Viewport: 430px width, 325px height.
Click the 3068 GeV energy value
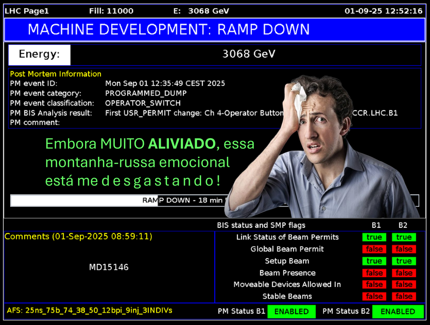click(x=248, y=54)
